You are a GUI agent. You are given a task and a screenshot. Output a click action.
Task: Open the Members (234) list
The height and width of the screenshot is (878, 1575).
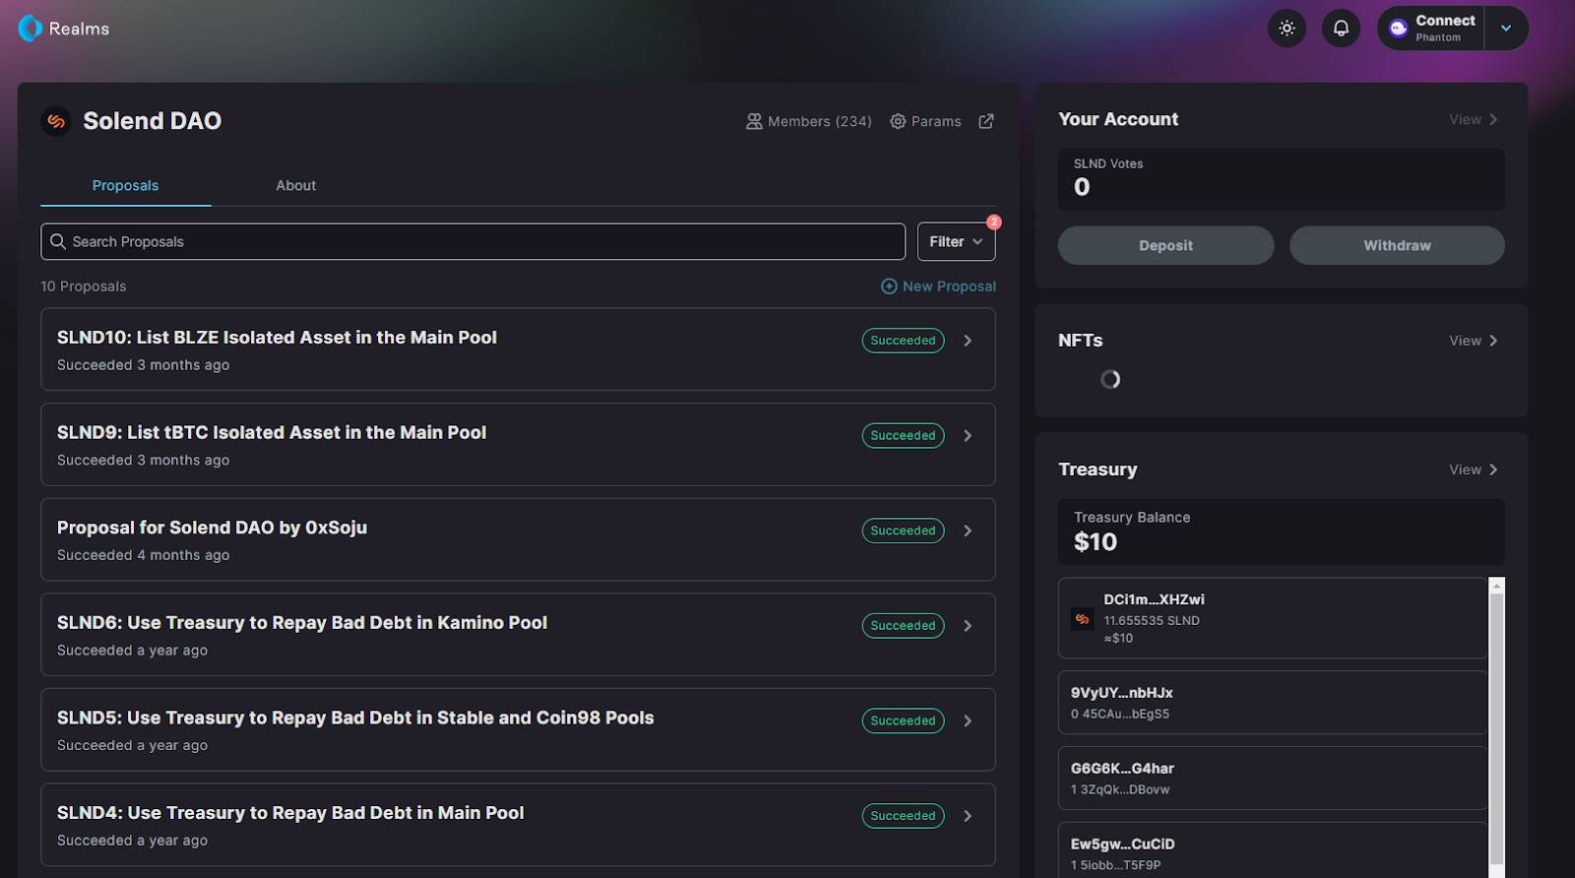pyautogui.click(x=809, y=121)
